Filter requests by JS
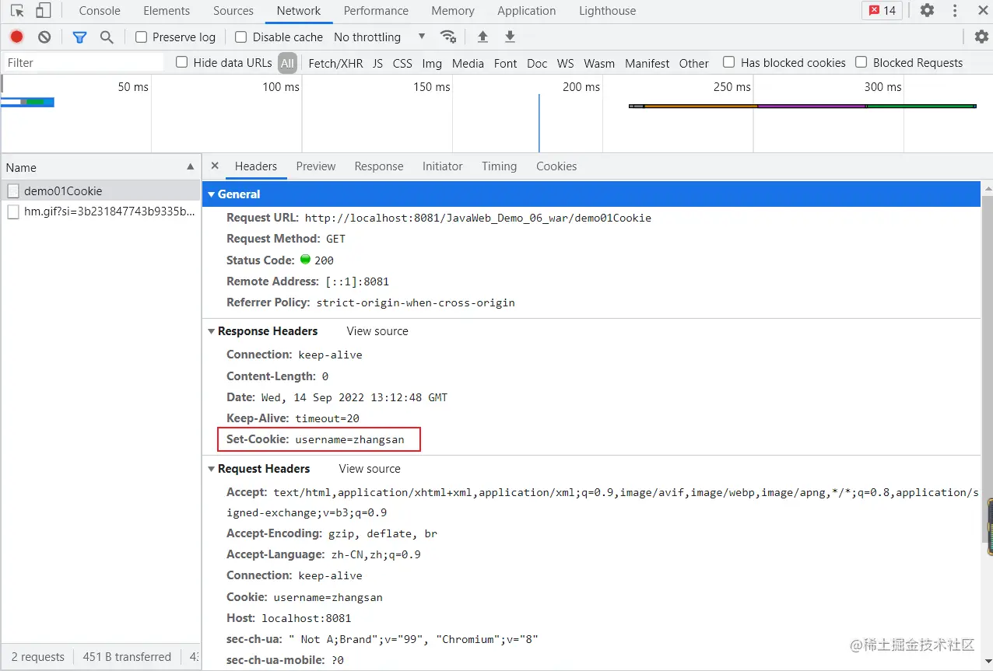Image resolution: width=993 pixels, height=671 pixels. (377, 63)
